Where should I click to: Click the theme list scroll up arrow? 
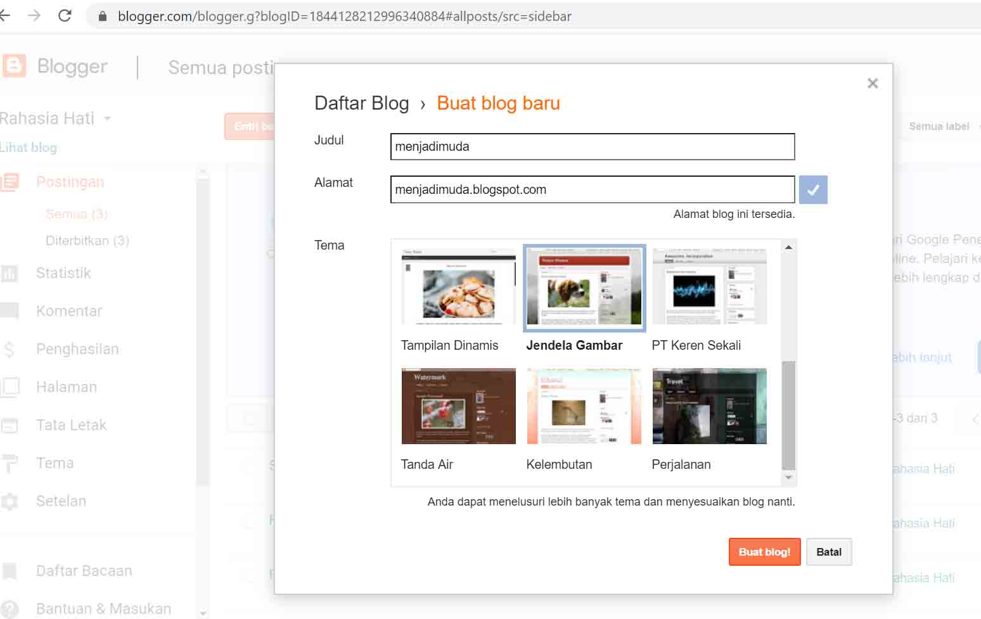point(788,247)
